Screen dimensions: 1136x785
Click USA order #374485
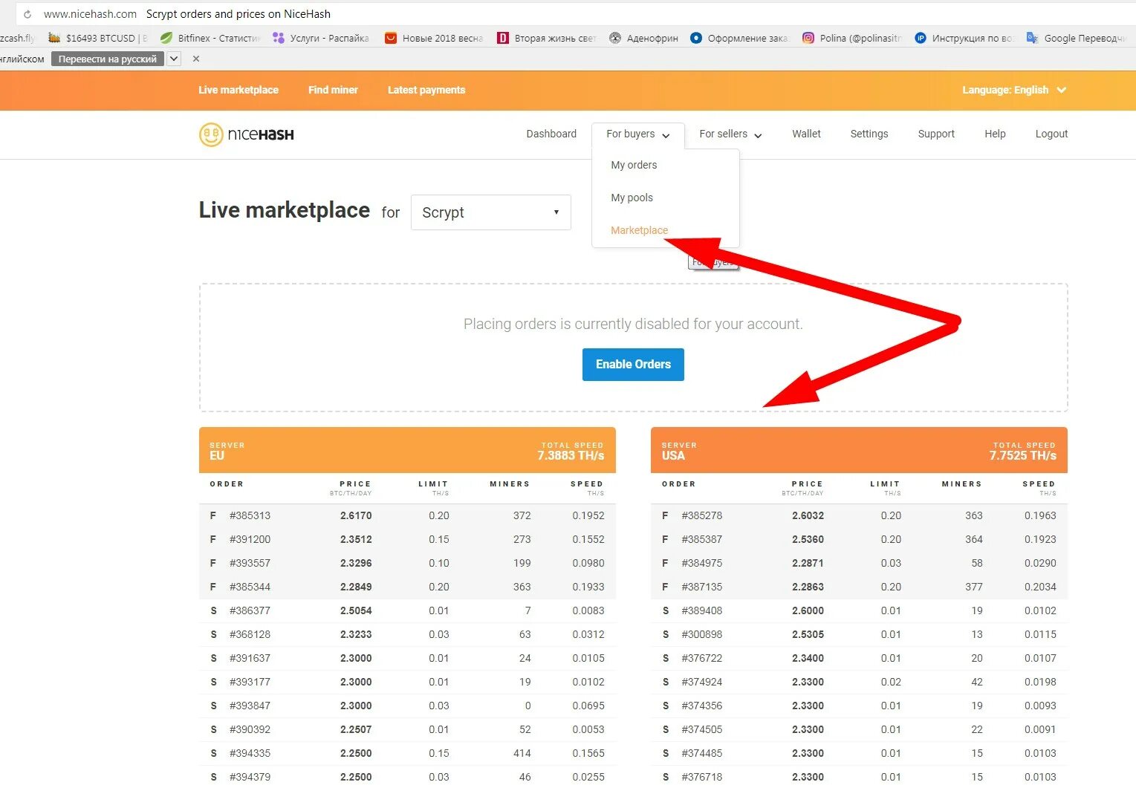coord(859,753)
